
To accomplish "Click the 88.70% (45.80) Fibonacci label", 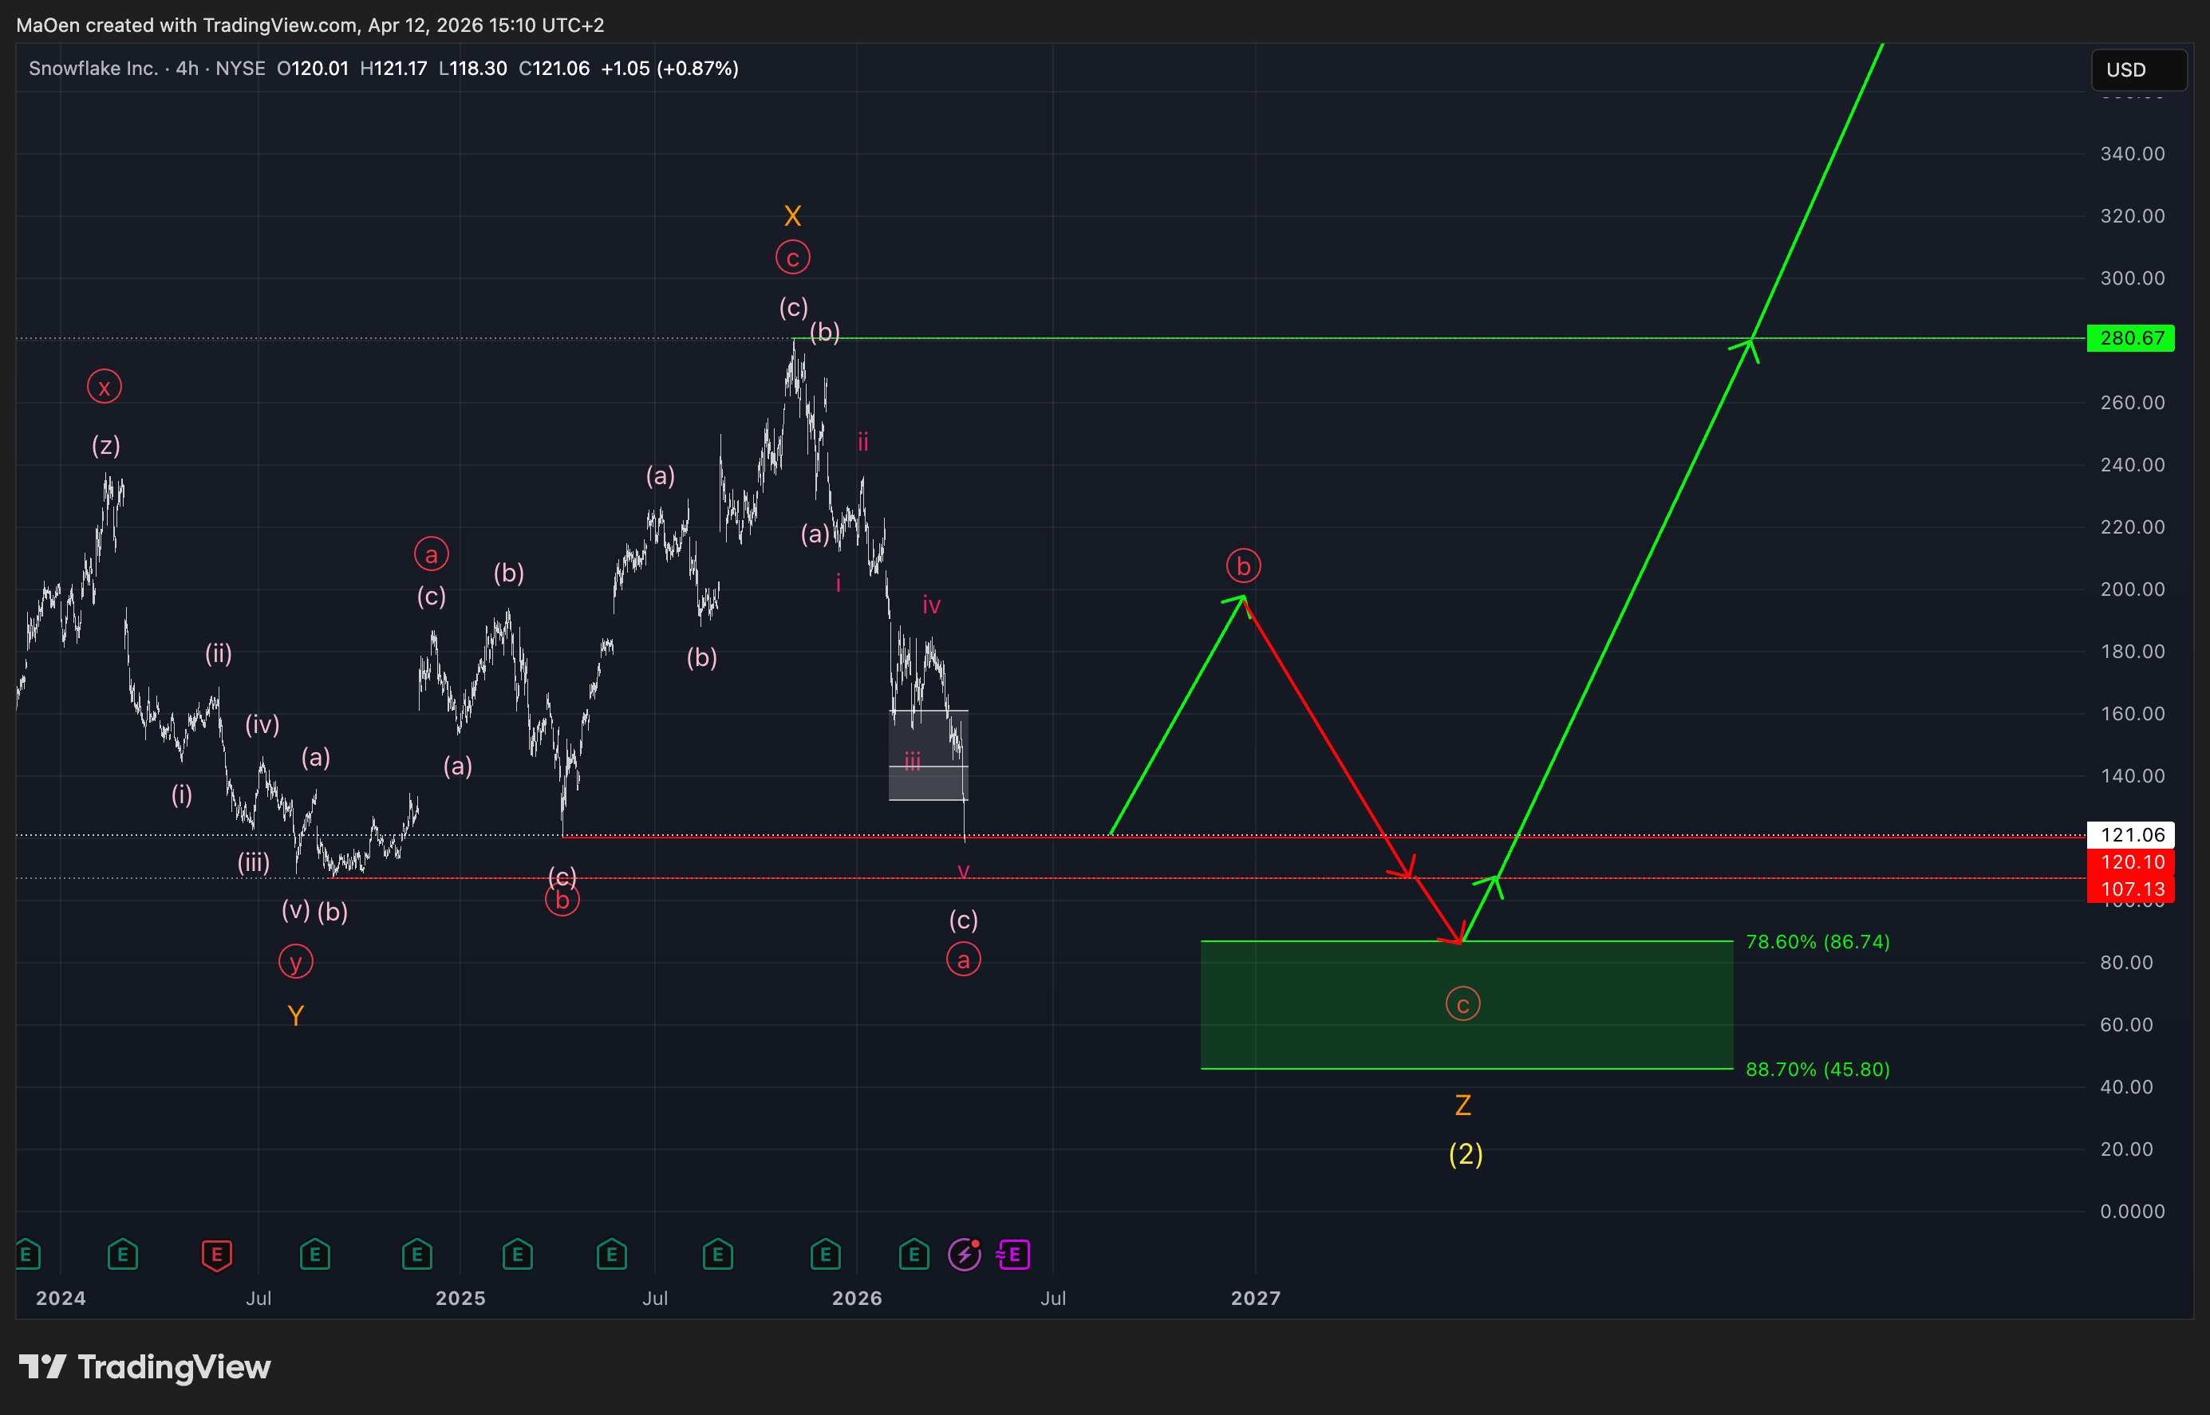I will point(1817,1070).
